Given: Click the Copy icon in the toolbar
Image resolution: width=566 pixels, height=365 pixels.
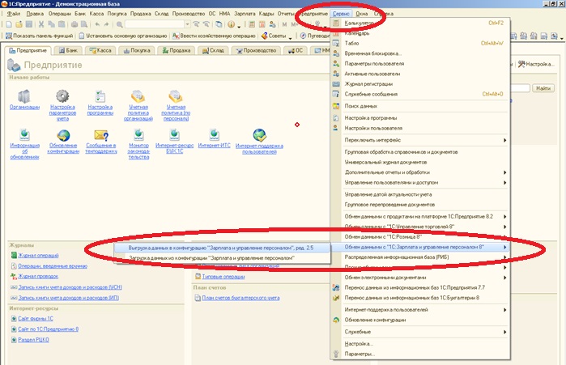Looking at the screenshot, I should pos(52,24).
